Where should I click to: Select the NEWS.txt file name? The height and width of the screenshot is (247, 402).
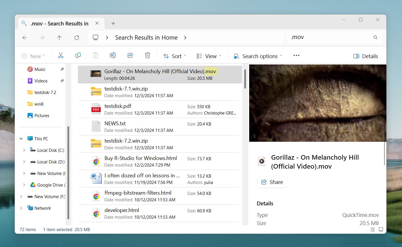[x=115, y=123]
